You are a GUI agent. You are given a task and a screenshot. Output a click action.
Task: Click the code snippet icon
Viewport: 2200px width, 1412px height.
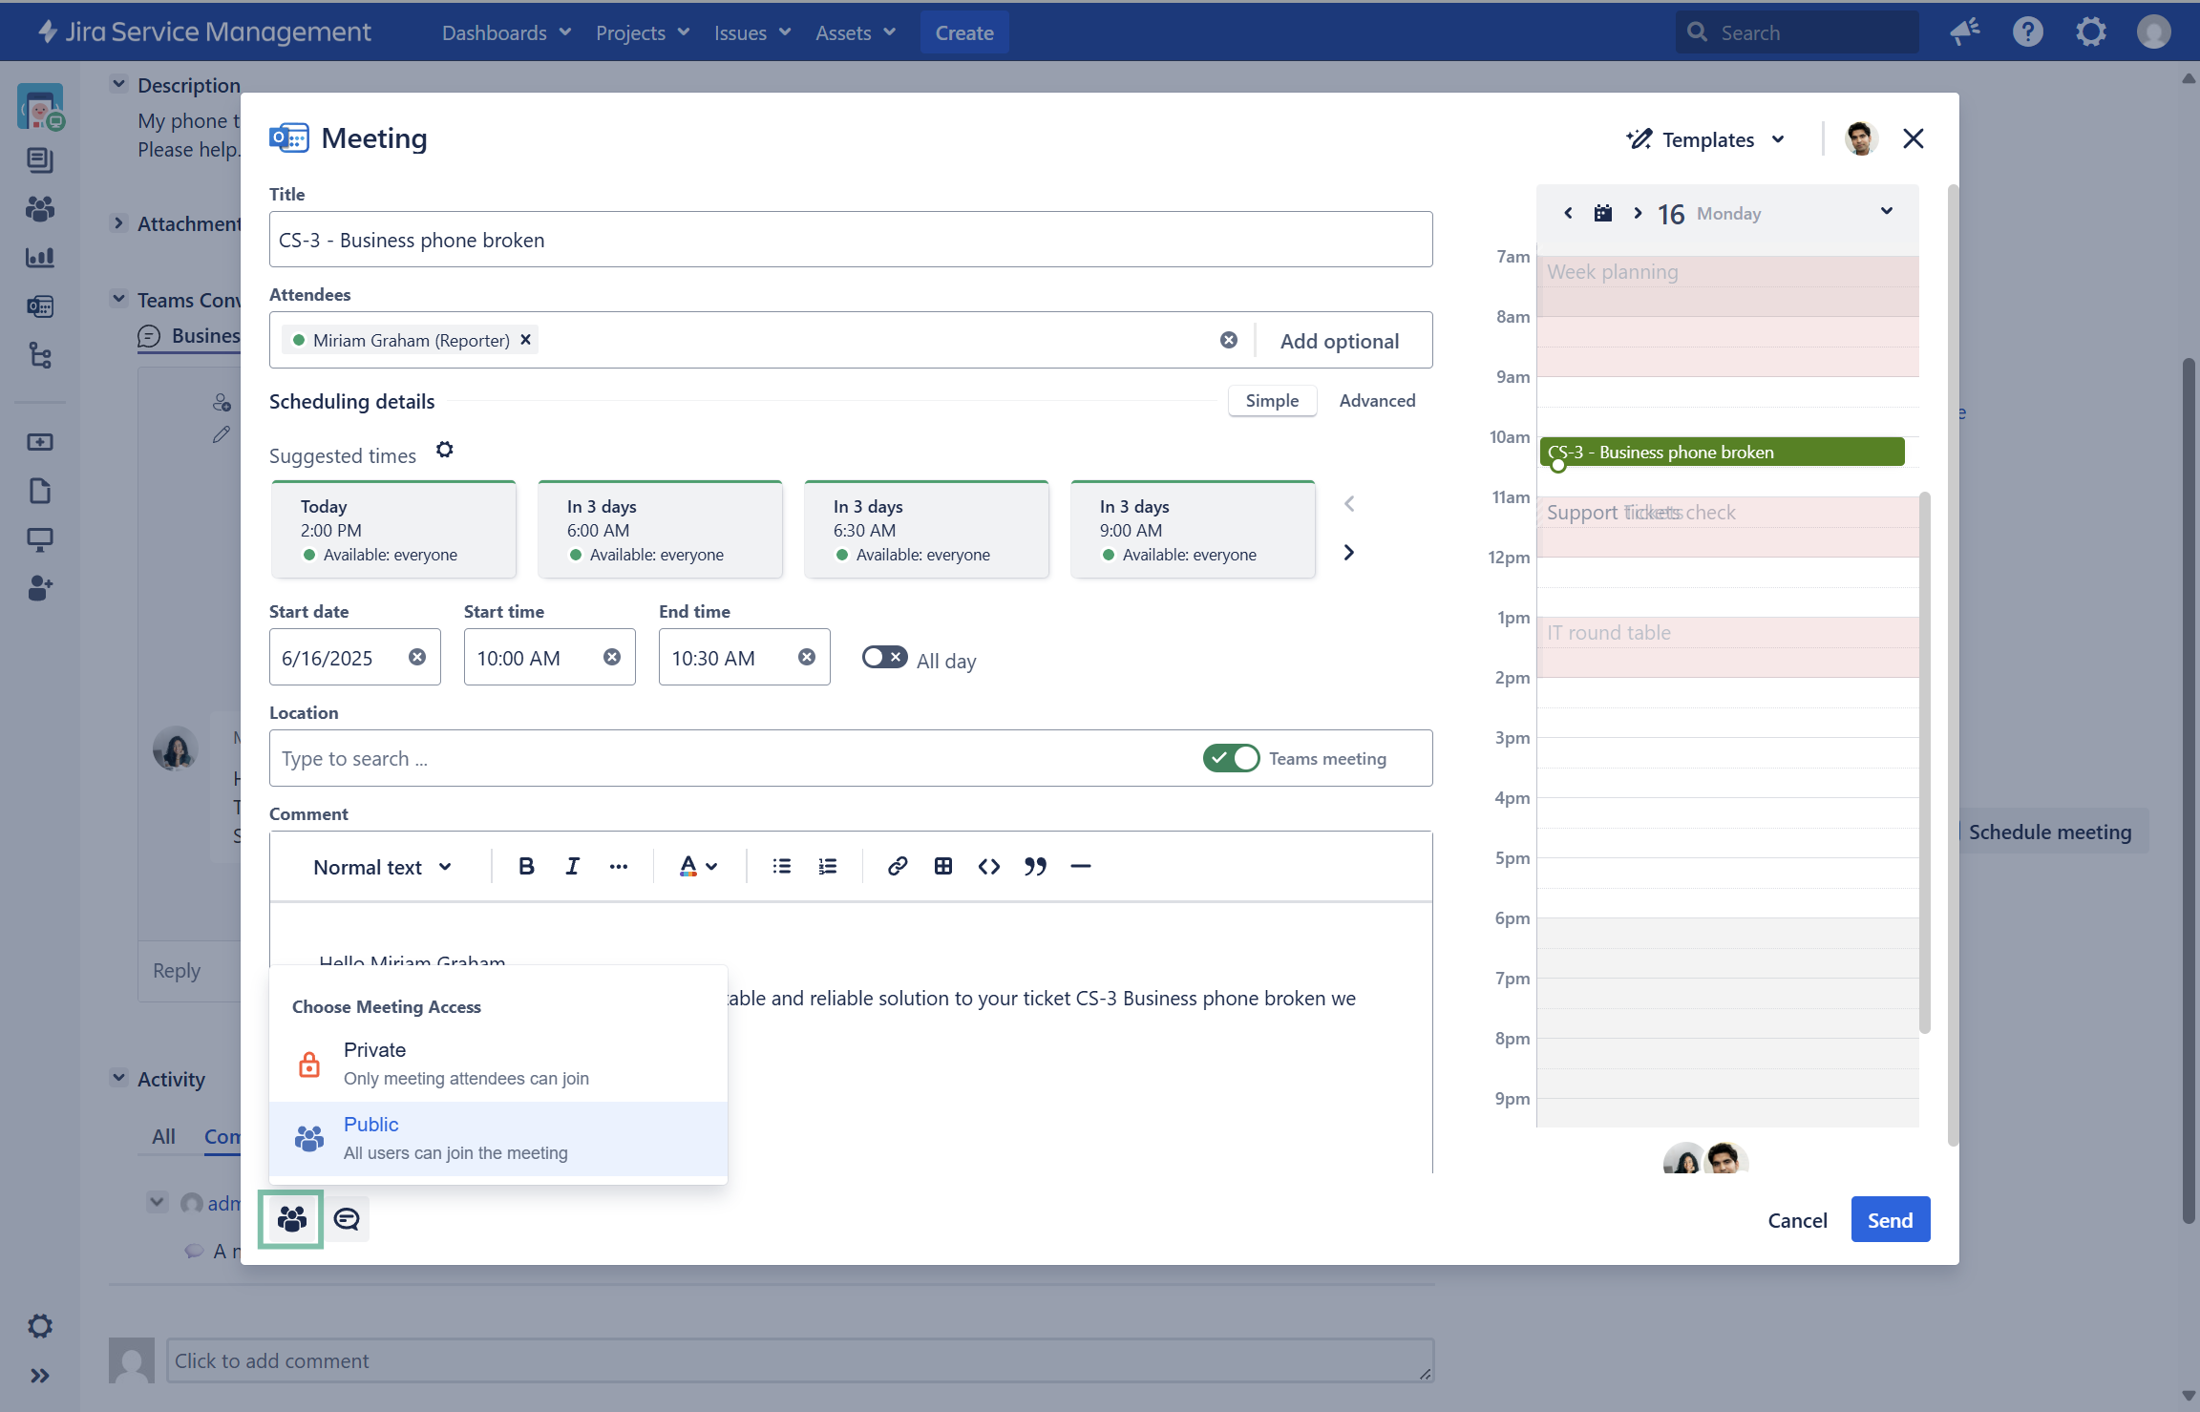[x=989, y=866]
